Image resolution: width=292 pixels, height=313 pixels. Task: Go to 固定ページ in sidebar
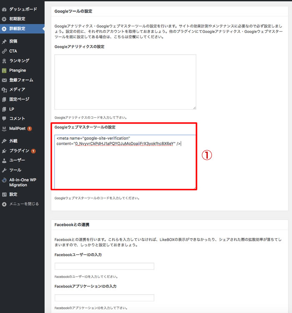19,99
